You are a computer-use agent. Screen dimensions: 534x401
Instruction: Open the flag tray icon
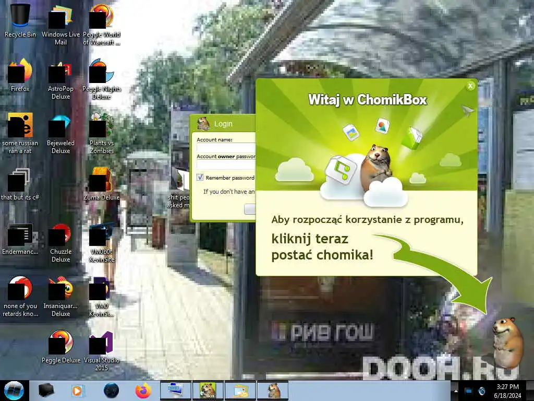point(468,391)
